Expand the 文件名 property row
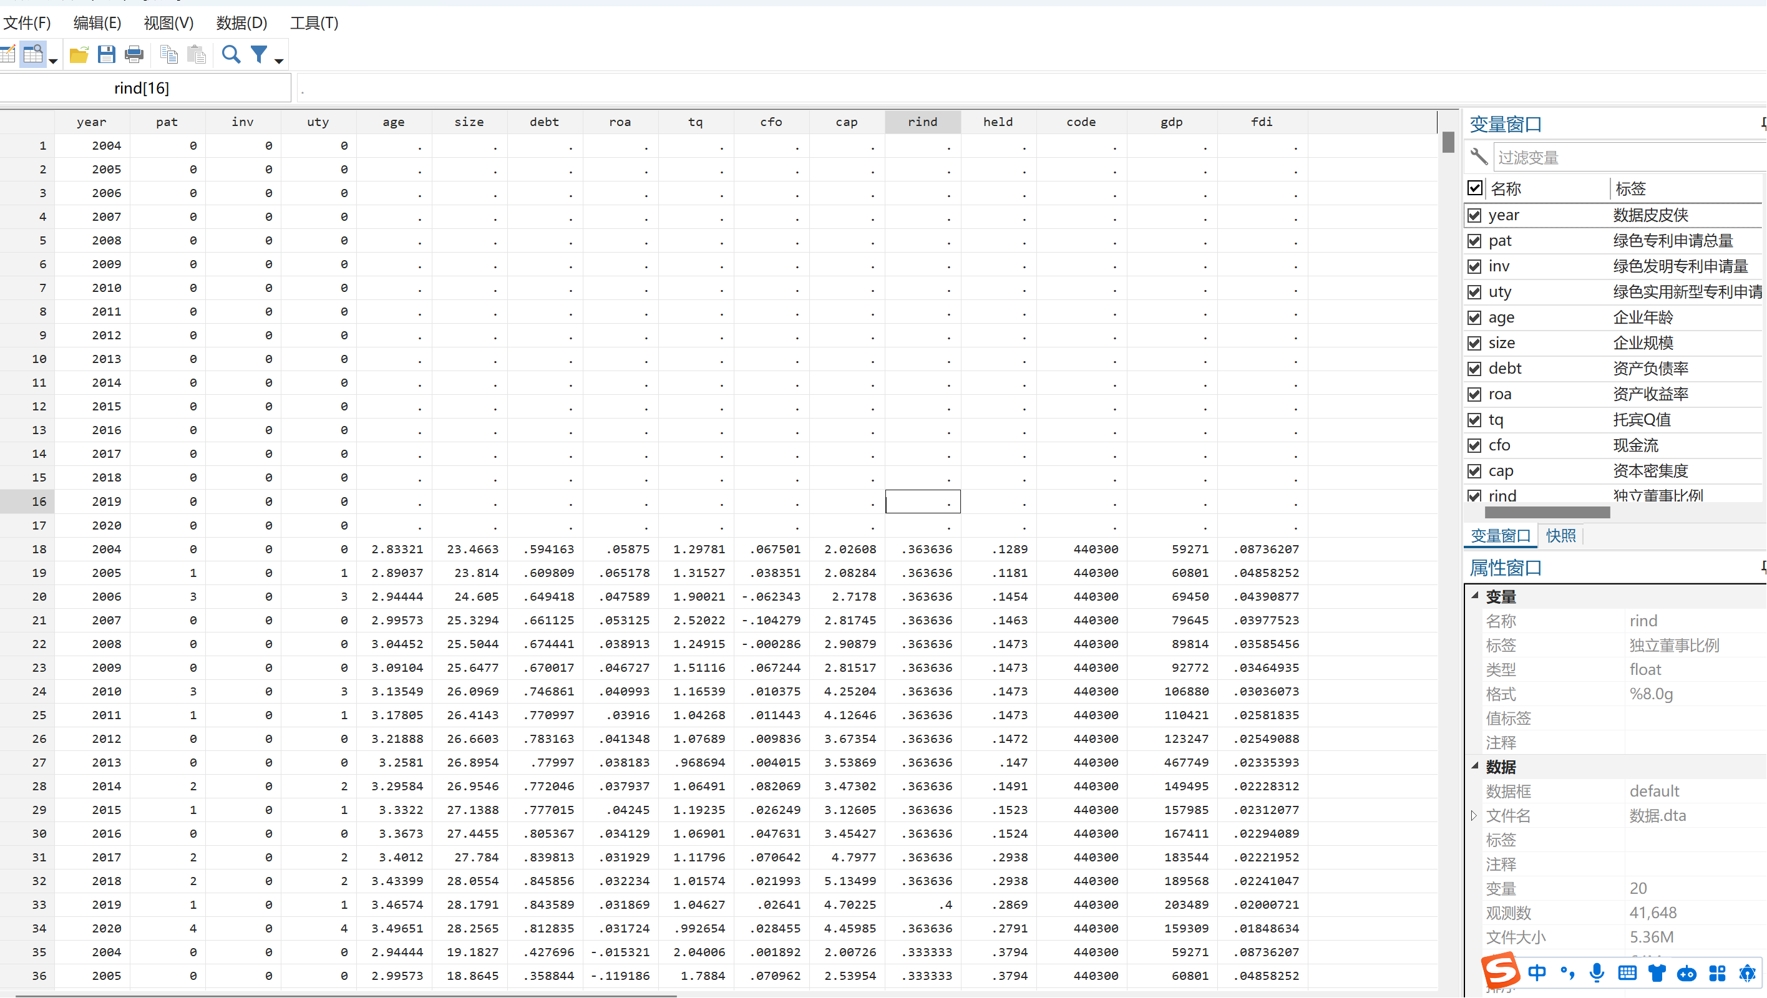1767x998 pixels. pyautogui.click(x=1473, y=815)
